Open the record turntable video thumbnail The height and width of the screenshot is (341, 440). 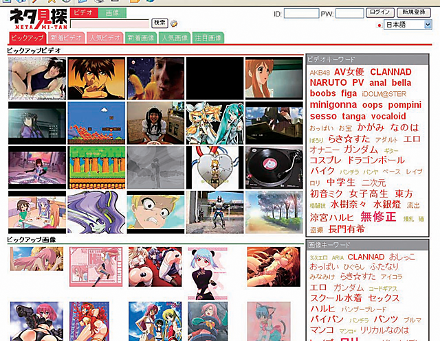pyautogui.click(x=274, y=167)
